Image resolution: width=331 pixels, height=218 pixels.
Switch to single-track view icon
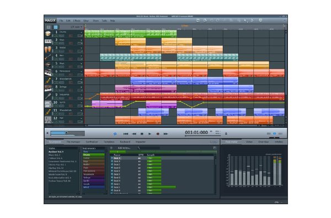(x=49, y=27)
